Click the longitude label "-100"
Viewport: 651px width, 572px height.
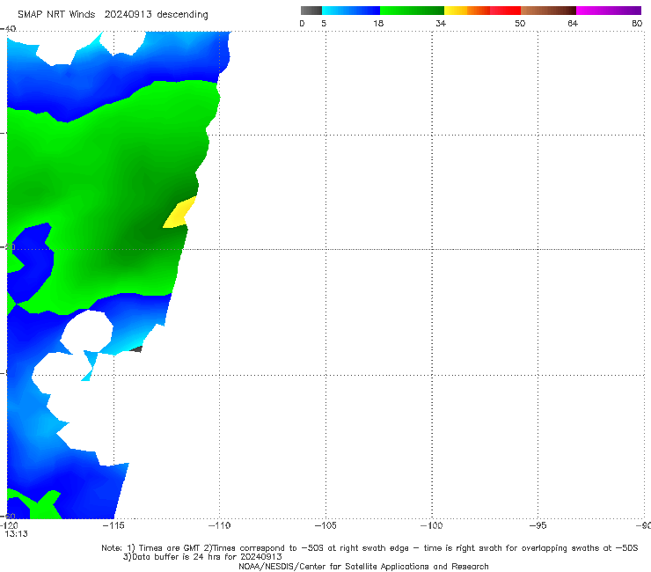point(431,525)
